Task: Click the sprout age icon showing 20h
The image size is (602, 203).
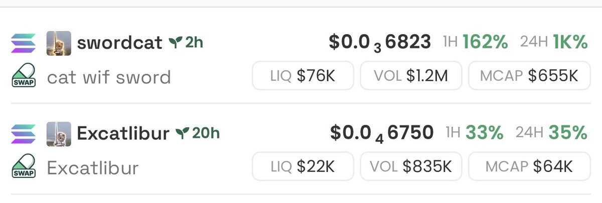Action: (x=181, y=133)
